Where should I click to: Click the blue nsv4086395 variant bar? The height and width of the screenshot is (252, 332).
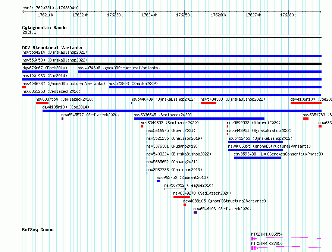click(x=256, y=150)
